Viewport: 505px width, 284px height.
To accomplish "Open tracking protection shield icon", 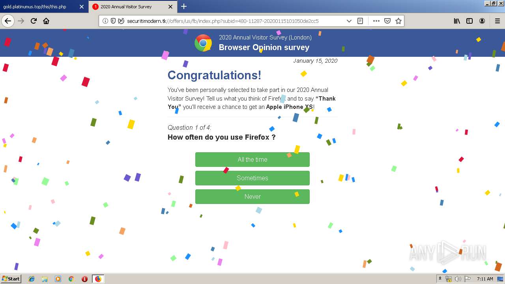I will (113, 21).
